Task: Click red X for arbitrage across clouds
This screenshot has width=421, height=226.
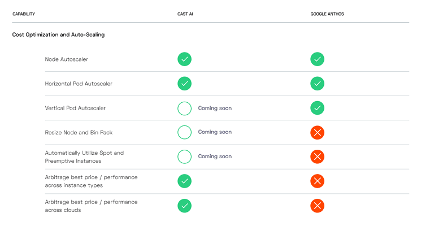Action: pos(318,206)
